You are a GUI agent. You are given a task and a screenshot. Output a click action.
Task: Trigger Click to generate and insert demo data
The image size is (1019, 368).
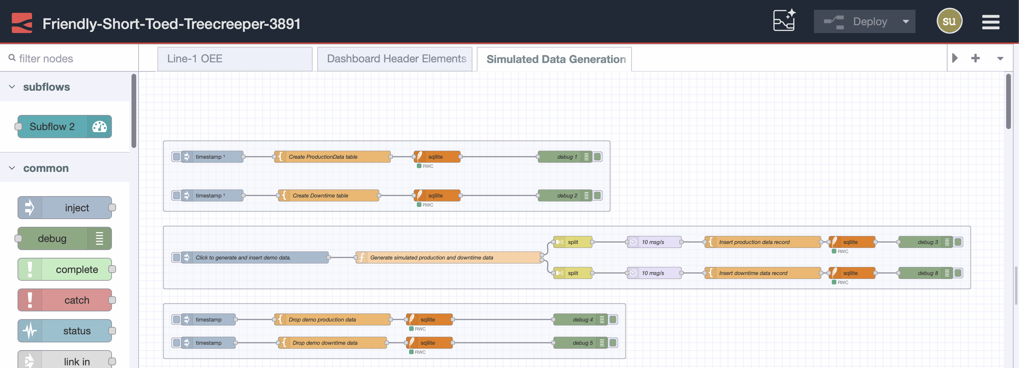click(x=176, y=257)
